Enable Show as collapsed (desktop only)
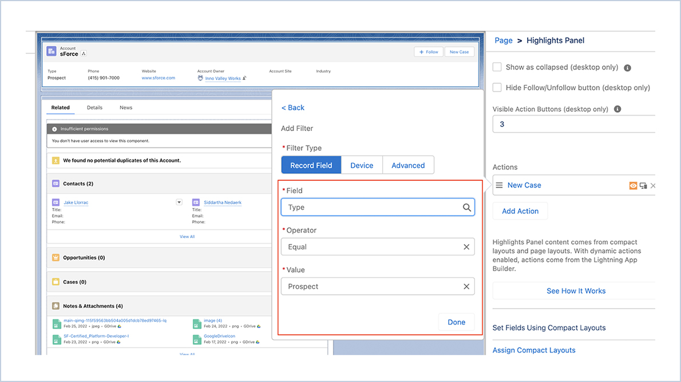This screenshot has height=382, width=681. click(x=497, y=67)
